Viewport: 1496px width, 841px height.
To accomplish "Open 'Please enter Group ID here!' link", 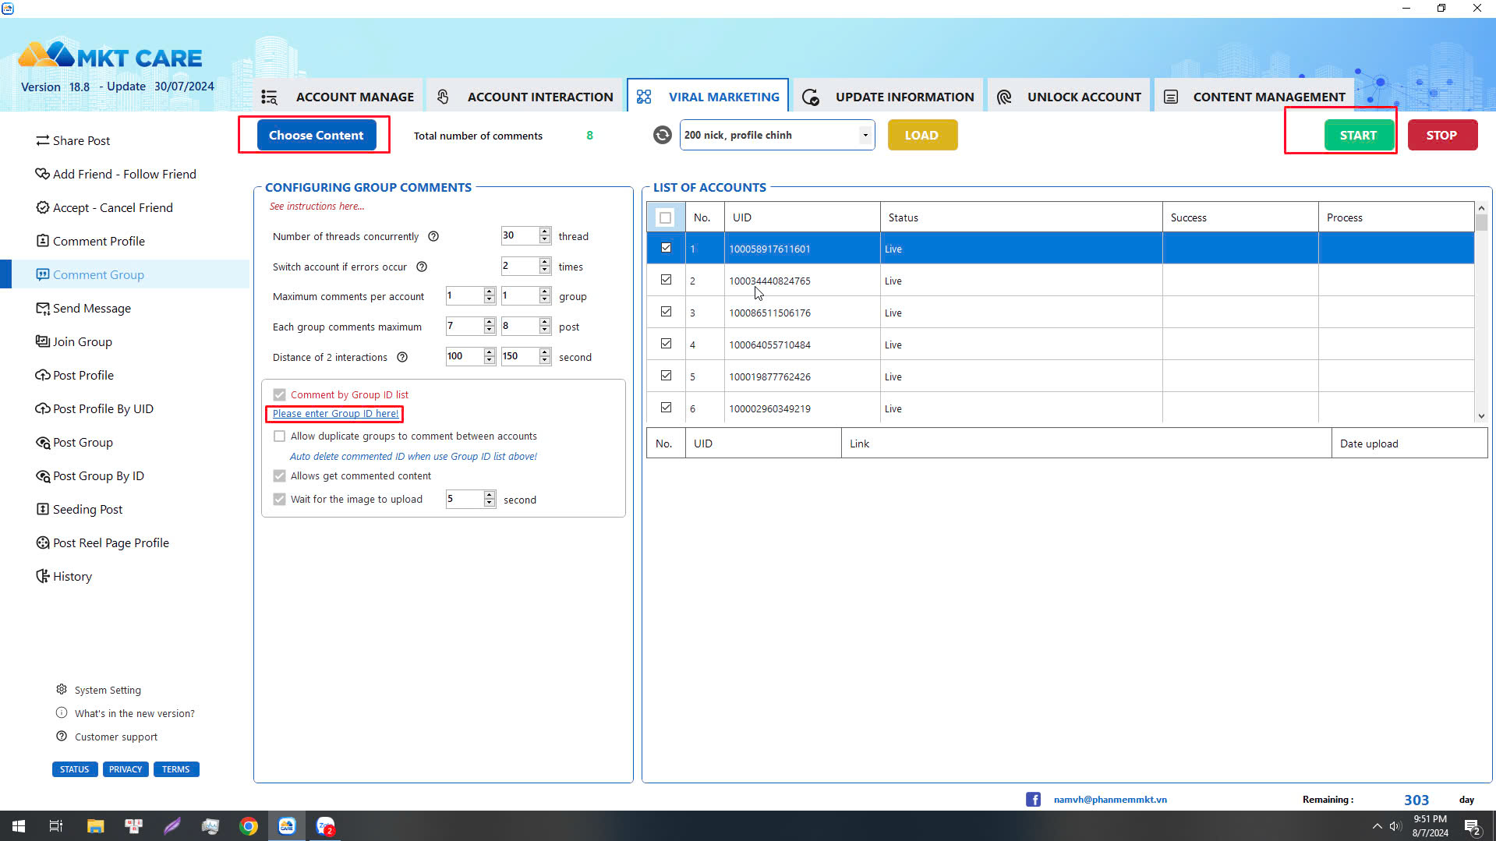I will click(335, 414).
